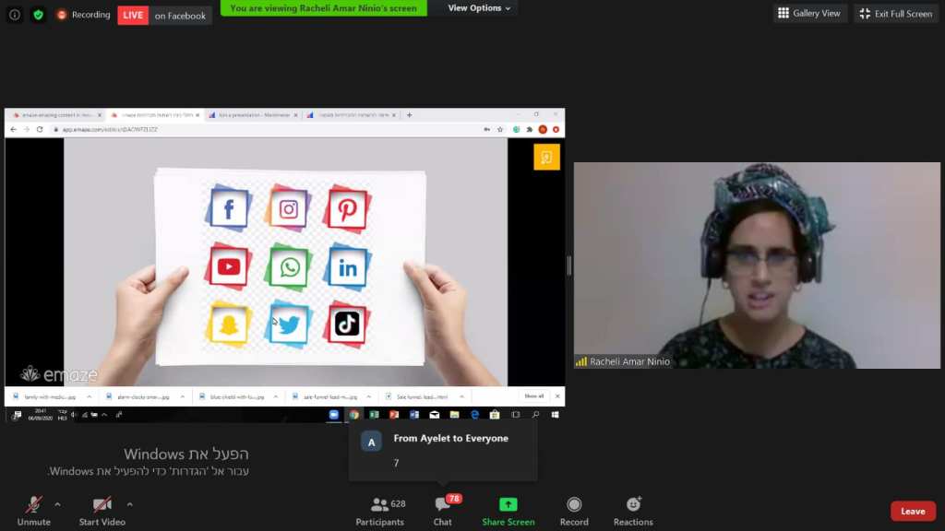Screen dimensions: 945x531
Task: Exit Full Screen mode
Action: pos(895,14)
